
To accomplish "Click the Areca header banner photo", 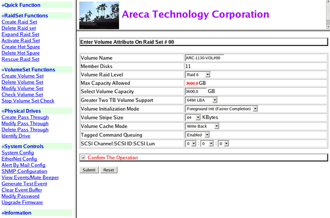I will [99, 16].
